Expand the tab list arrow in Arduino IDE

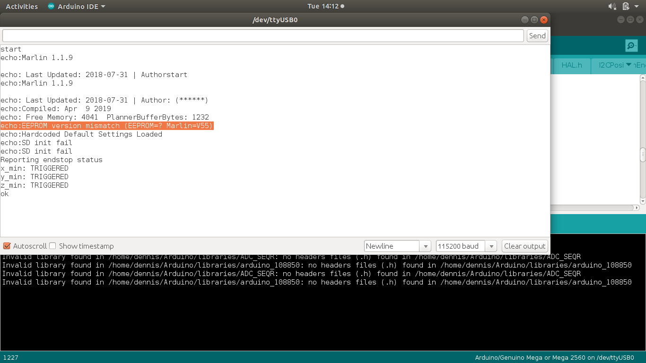click(x=629, y=65)
